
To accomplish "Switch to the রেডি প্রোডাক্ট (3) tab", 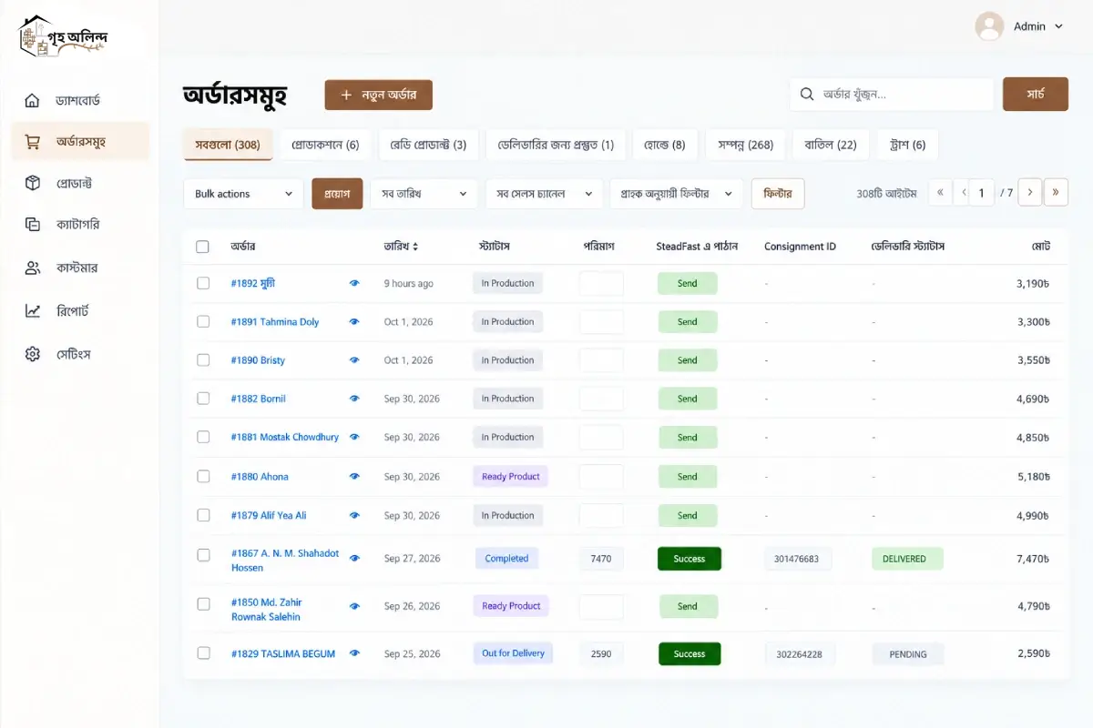I will tap(428, 145).
